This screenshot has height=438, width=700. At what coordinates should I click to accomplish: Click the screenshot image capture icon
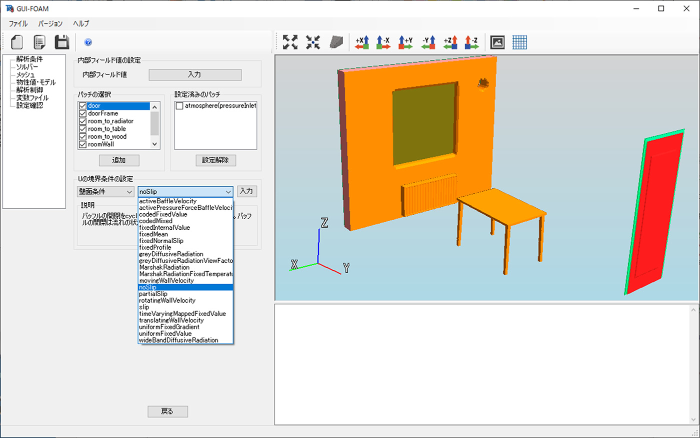pyautogui.click(x=497, y=42)
